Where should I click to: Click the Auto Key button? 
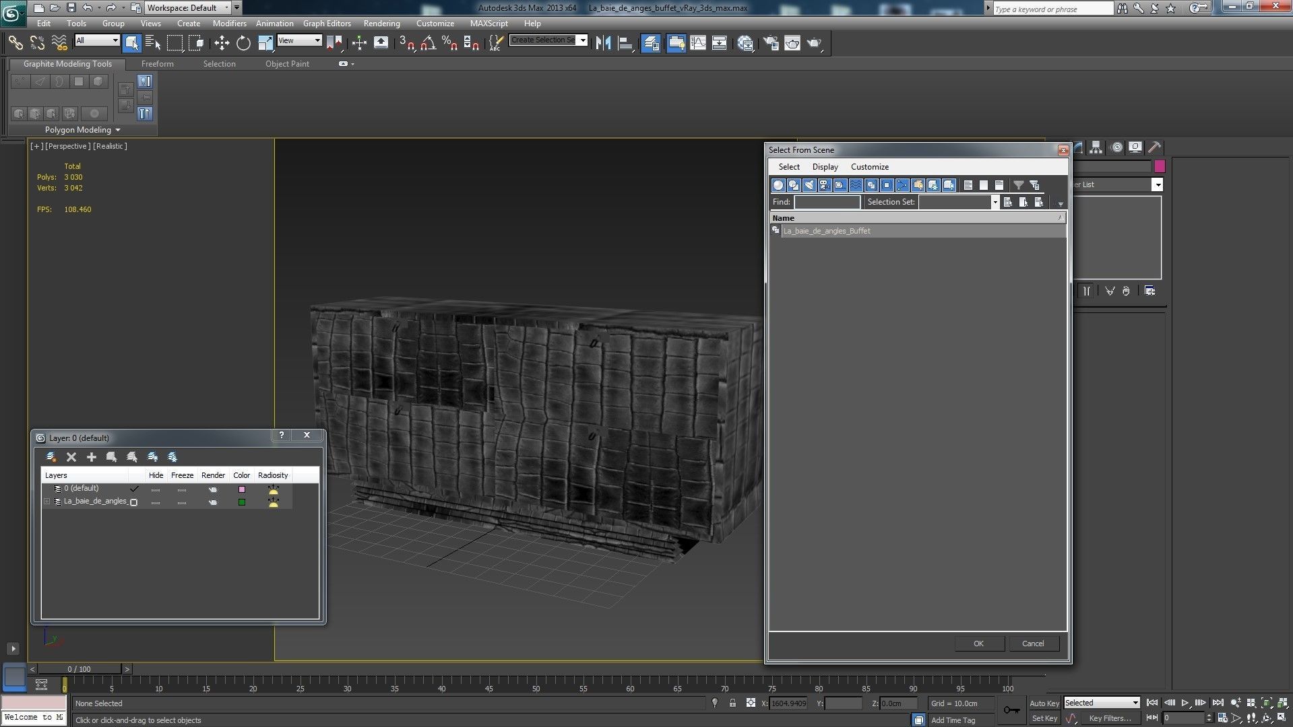pos(1044,703)
